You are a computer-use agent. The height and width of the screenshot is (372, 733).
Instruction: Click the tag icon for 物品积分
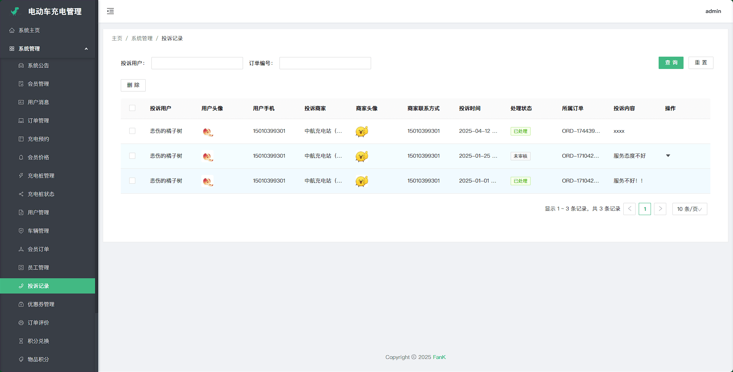point(21,359)
